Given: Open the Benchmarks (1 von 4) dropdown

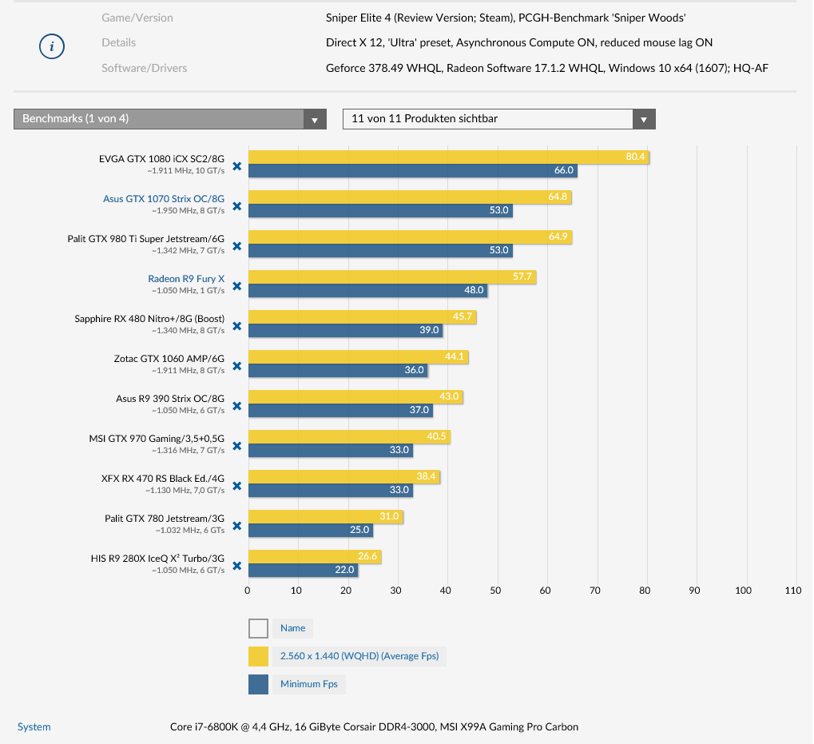Looking at the screenshot, I should tap(170, 119).
